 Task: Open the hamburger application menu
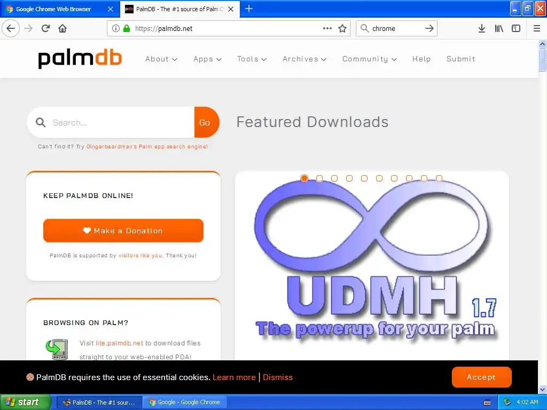(x=537, y=28)
